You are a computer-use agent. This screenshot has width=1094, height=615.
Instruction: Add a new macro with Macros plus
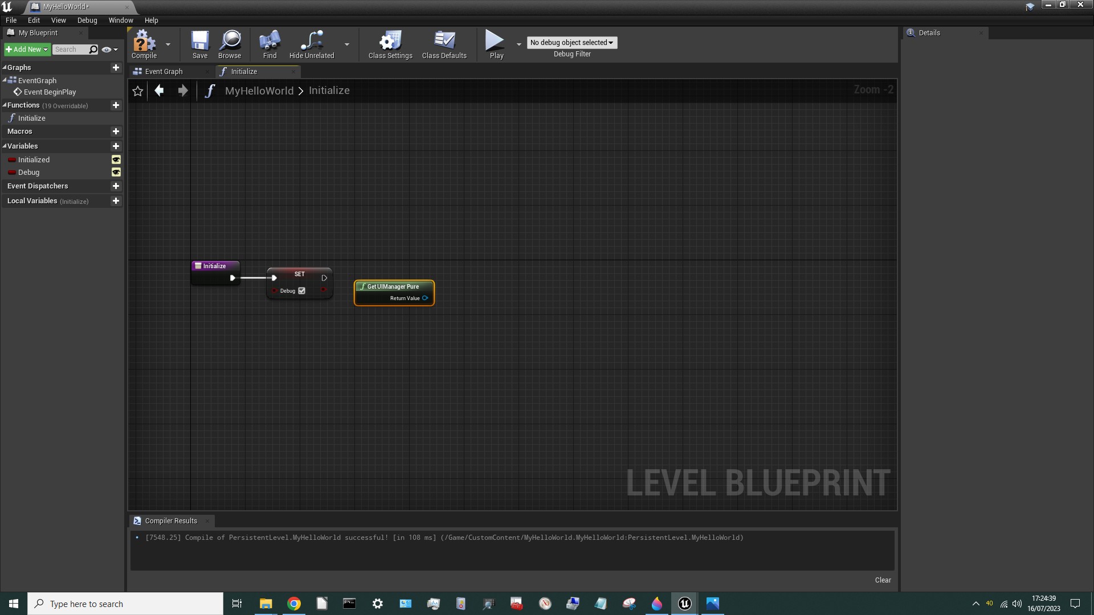click(116, 132)
